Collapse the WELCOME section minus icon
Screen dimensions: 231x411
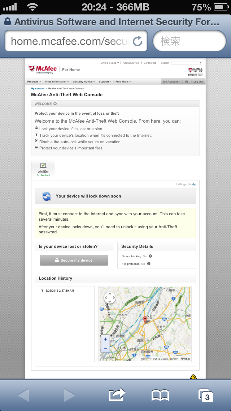coord(55,103)
